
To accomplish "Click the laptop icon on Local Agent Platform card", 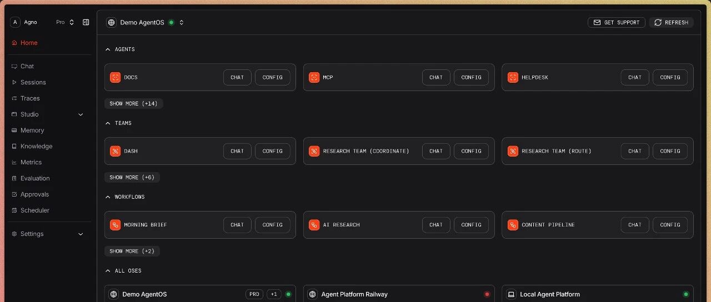I will click(x=511, y=294).
